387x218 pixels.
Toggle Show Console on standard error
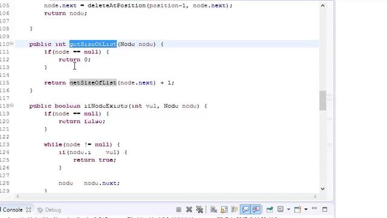click(256, 210)
